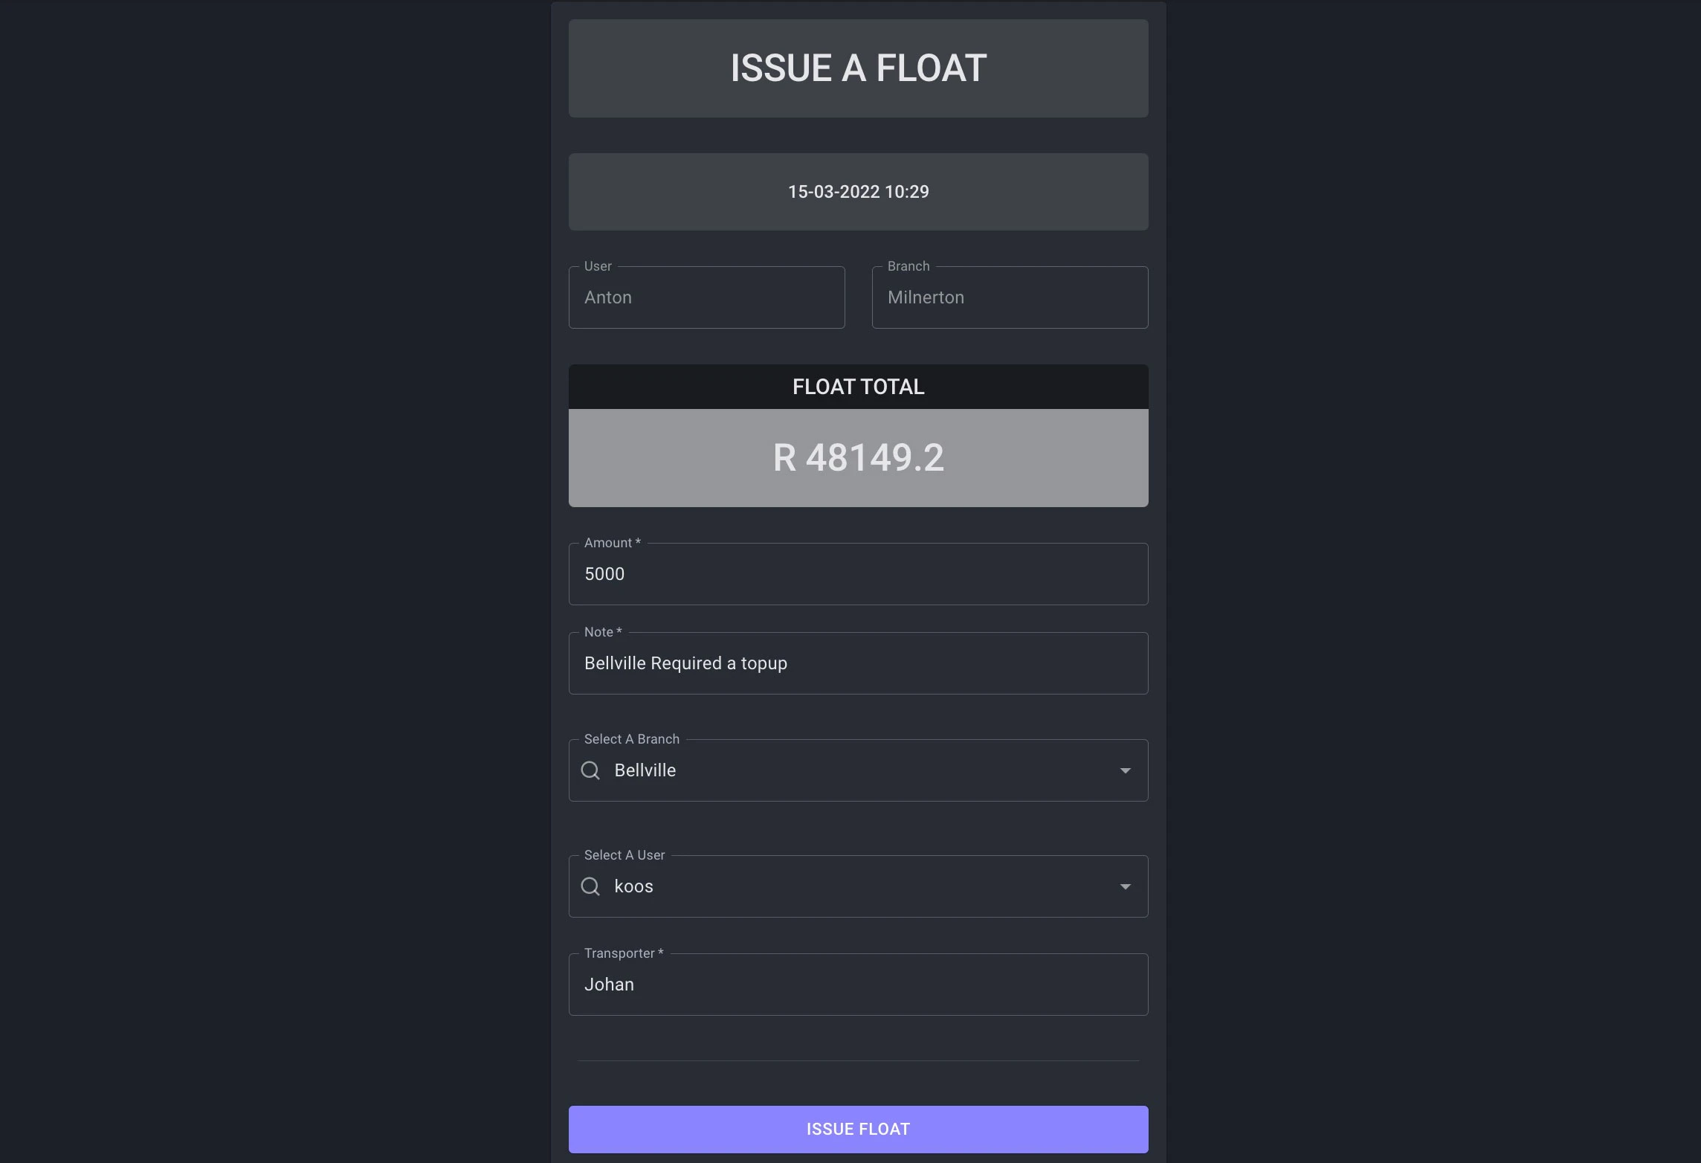
Task: Select the Transporter field containing Johan
Action: (858, 985)
